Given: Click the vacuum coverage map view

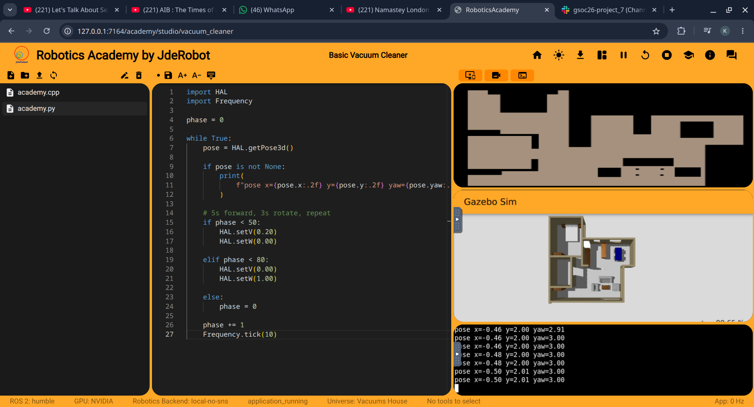Looking at the screenshot, I should tap(603, 136).
